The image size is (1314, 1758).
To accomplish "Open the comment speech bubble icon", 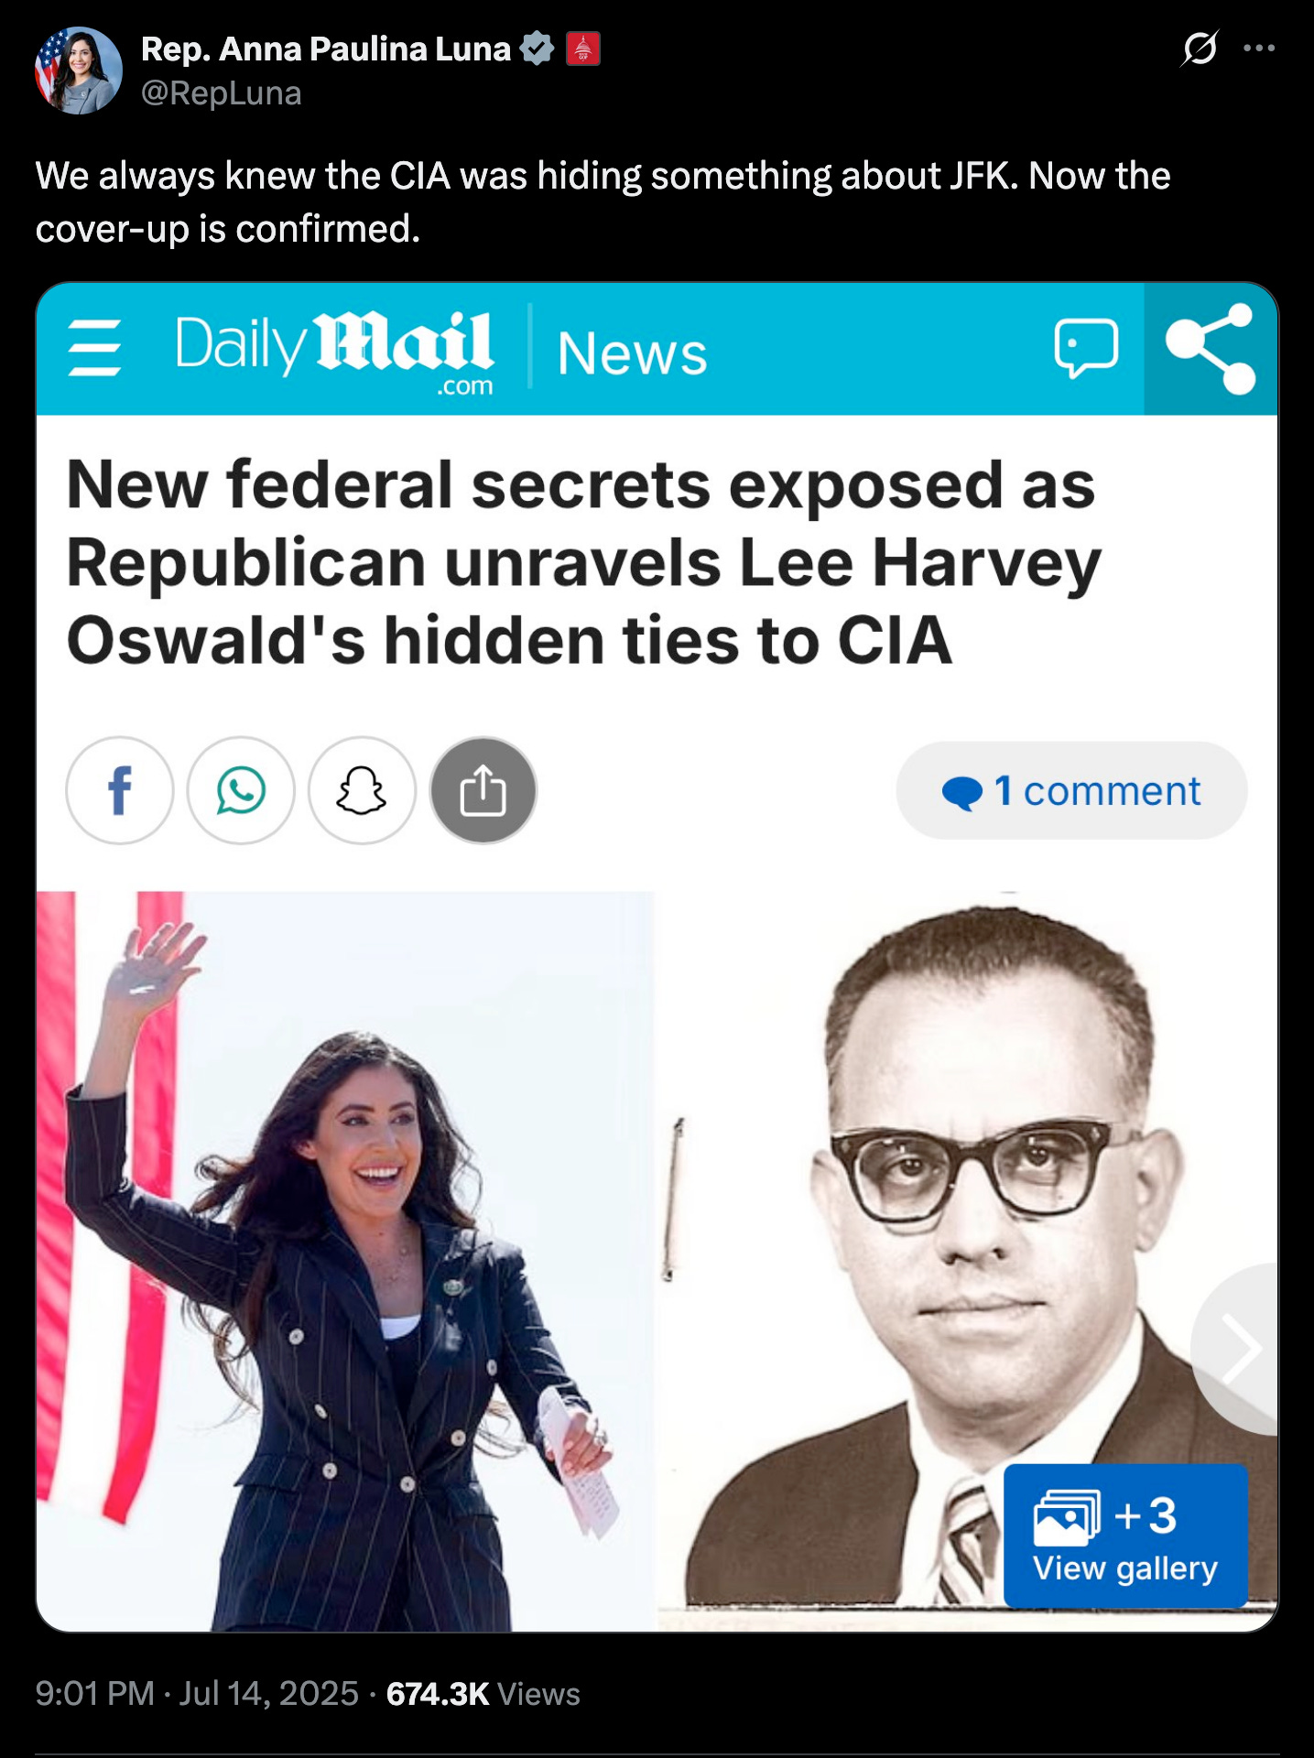I will click(x=1086, y=348).
